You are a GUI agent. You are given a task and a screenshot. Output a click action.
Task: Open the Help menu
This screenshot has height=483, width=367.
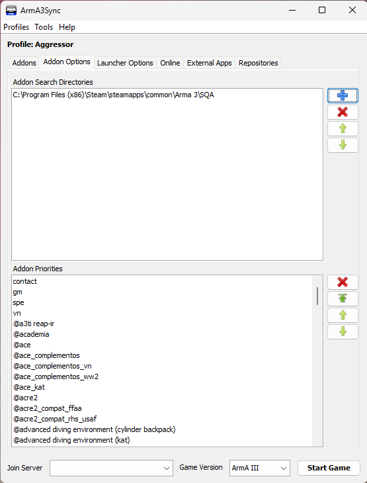pos(67,27)
